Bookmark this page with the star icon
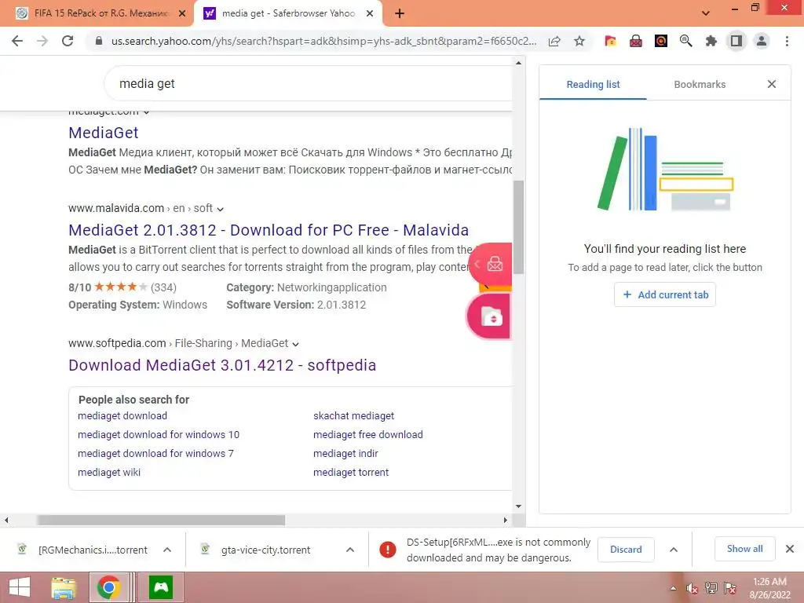 [579, 41]
